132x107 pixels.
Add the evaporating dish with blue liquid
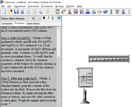105,12
